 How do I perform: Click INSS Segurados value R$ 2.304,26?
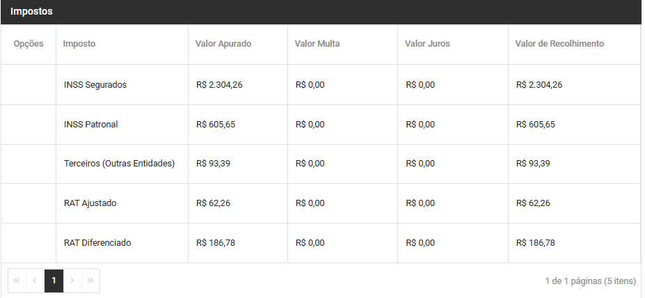pos(219,85)
